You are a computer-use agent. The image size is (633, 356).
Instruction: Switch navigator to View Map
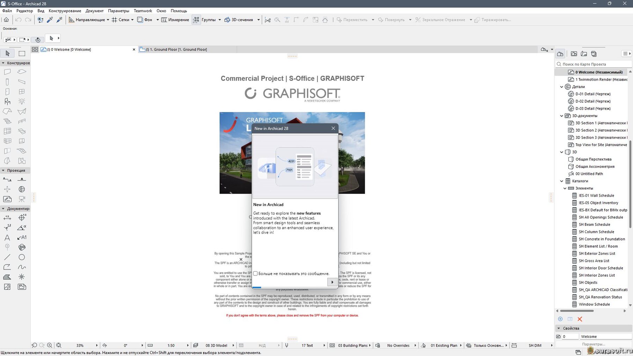574,54
